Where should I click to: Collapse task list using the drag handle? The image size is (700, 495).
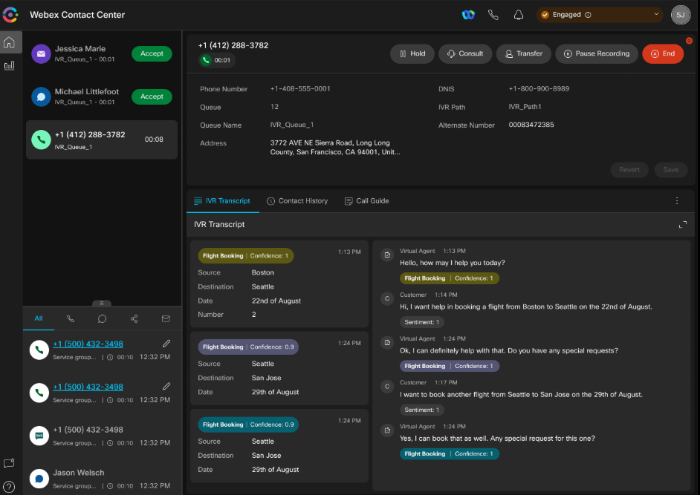(x=102, y=304)
